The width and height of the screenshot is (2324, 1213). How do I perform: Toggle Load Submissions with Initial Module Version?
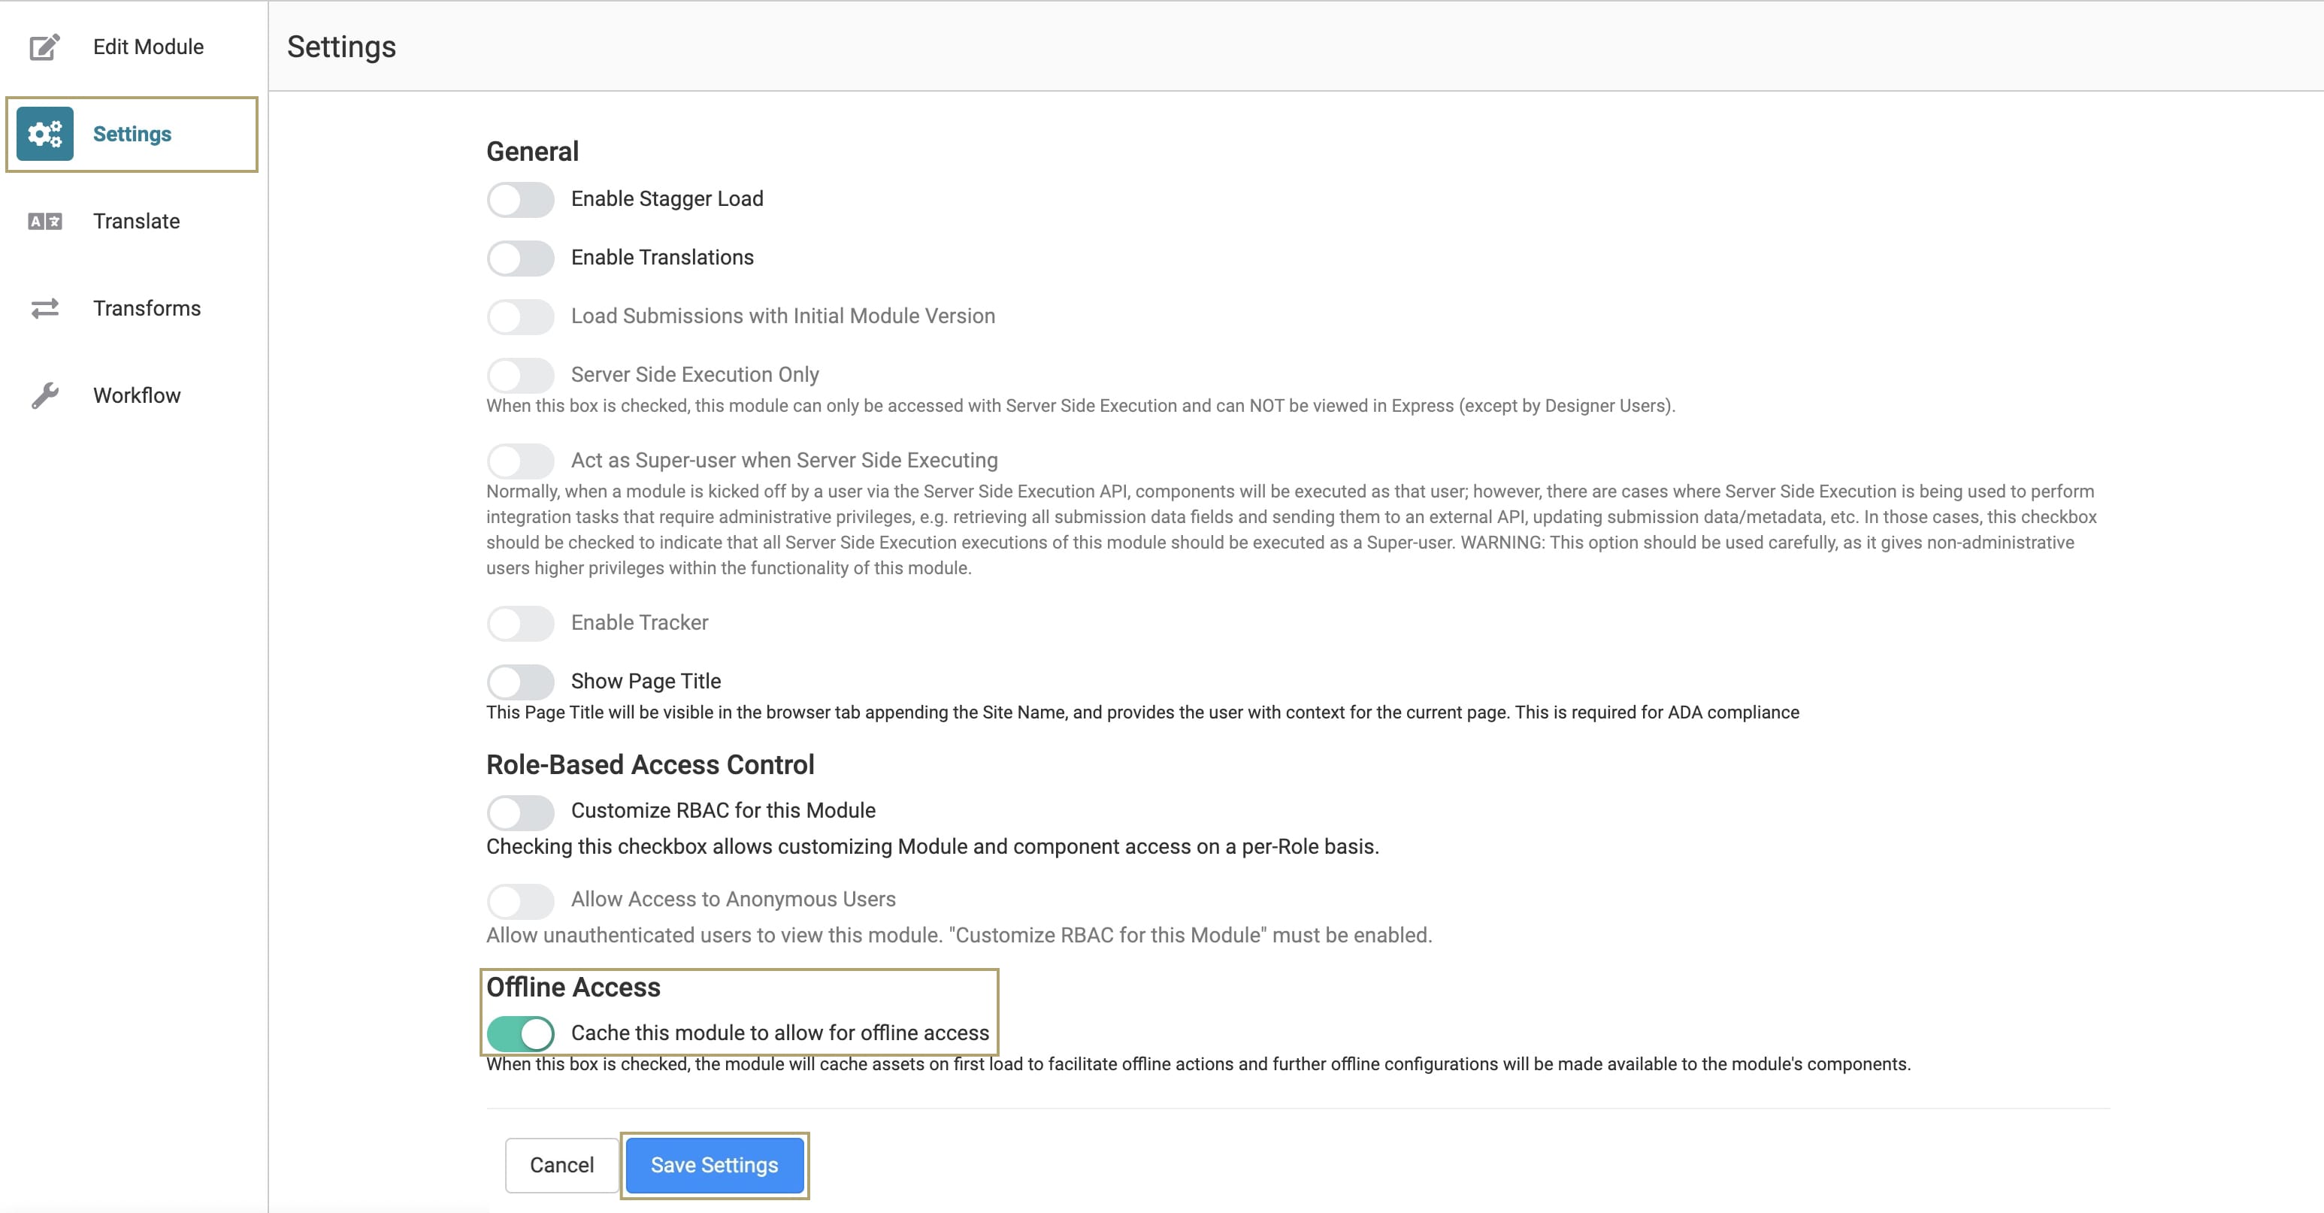(x=521, y=316)
